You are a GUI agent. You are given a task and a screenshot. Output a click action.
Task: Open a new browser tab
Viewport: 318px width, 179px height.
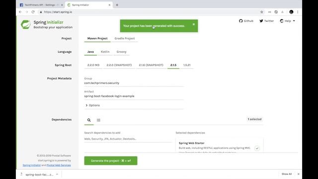tap(117, 5)
